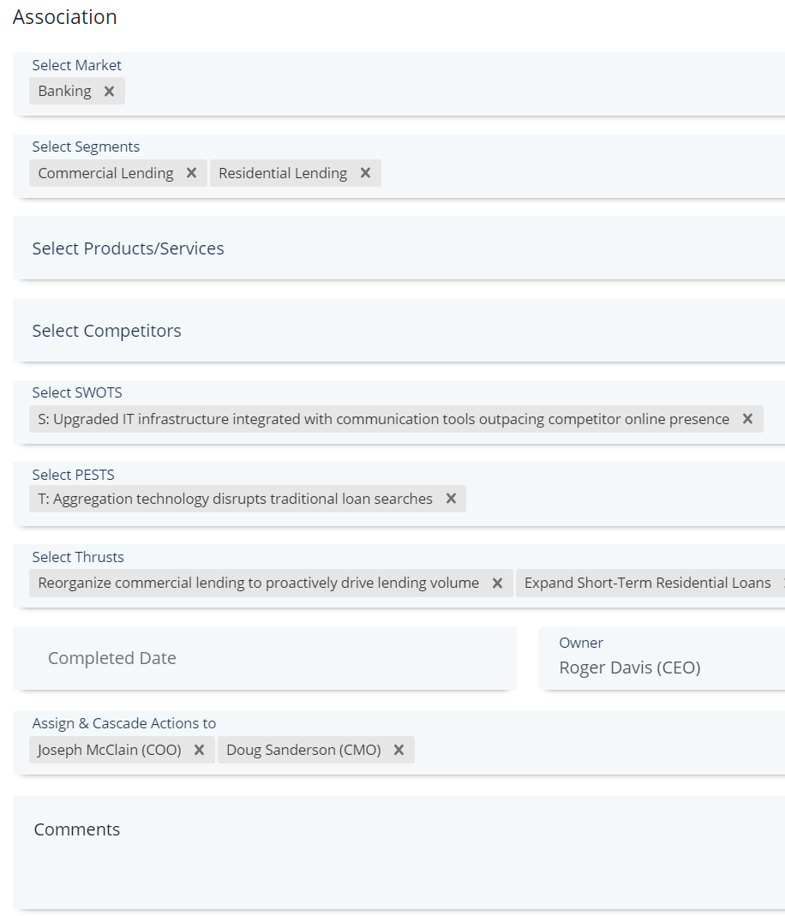The width and height of the screenshot is (785, 916).
Task: Remove the Residential Lending segment tag
Action: [365, 173]
